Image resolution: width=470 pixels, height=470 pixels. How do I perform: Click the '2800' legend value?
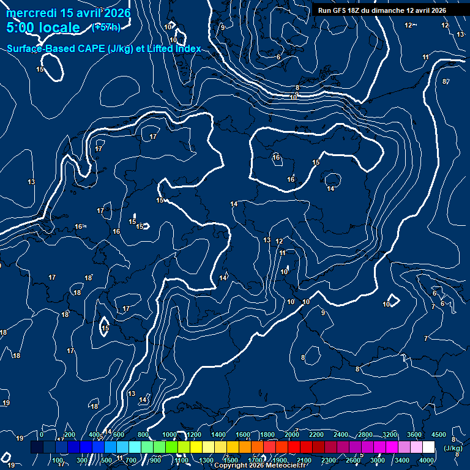[365, 435]
